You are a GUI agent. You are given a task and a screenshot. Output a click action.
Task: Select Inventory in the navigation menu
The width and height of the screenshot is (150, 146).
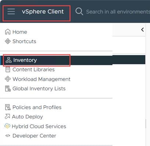25,60
